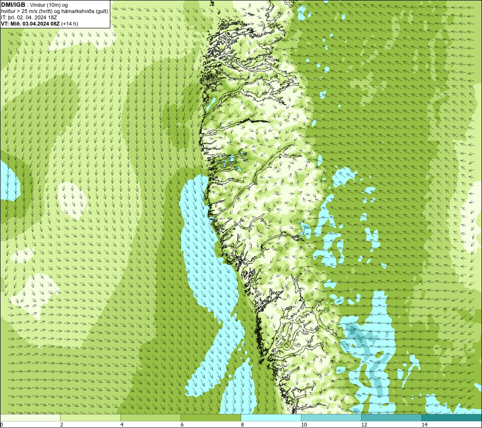Click the 'hviður > 25 m/s (hvítt)' line
Image resolution: width=482 pixels, height=428 pixels.
click(27, 12)
